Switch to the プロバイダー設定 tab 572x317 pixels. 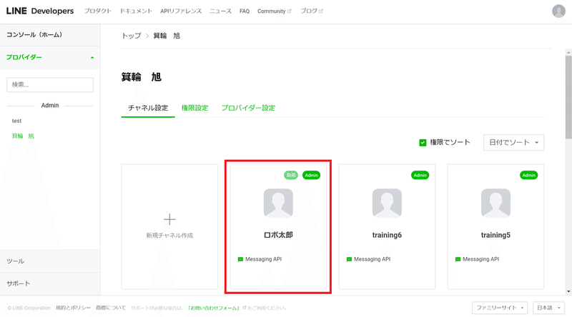tap(248, 108)
